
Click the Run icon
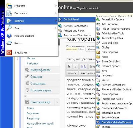tap(9, 43)
